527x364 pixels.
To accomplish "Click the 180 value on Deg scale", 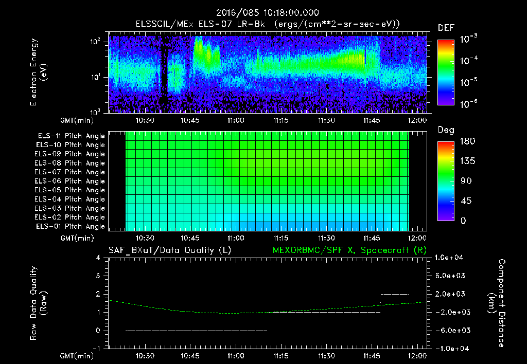I will [468, 141].
